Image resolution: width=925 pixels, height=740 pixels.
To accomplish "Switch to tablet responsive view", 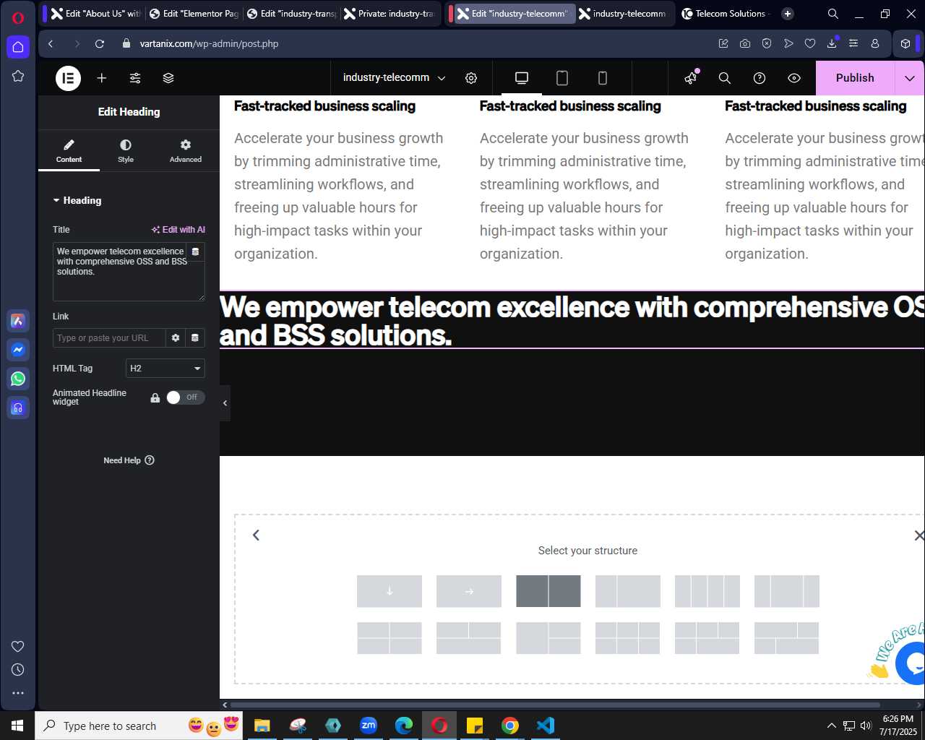I will pos(562,78).
